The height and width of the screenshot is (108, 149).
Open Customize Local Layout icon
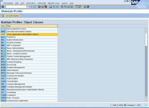(88, 7)
